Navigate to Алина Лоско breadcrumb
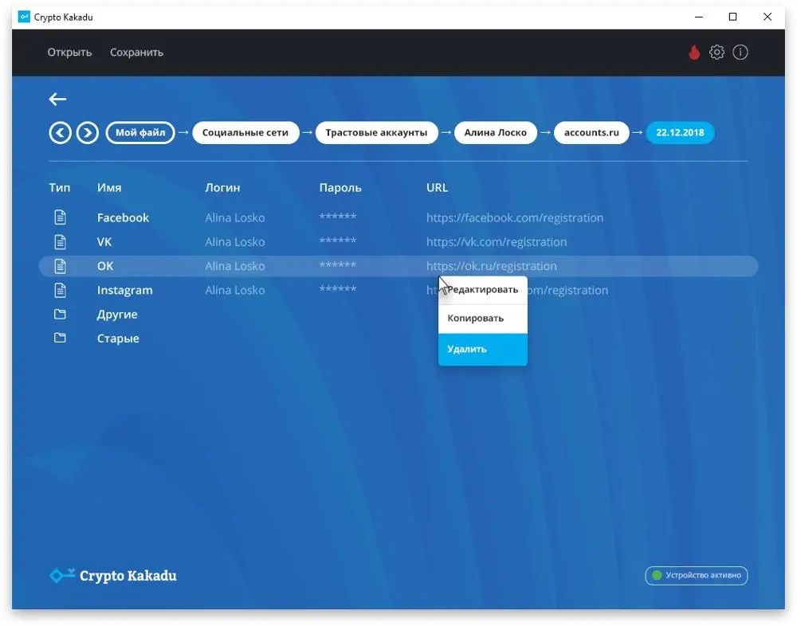Viewport: 797px width, 626px height. point(496,133)
